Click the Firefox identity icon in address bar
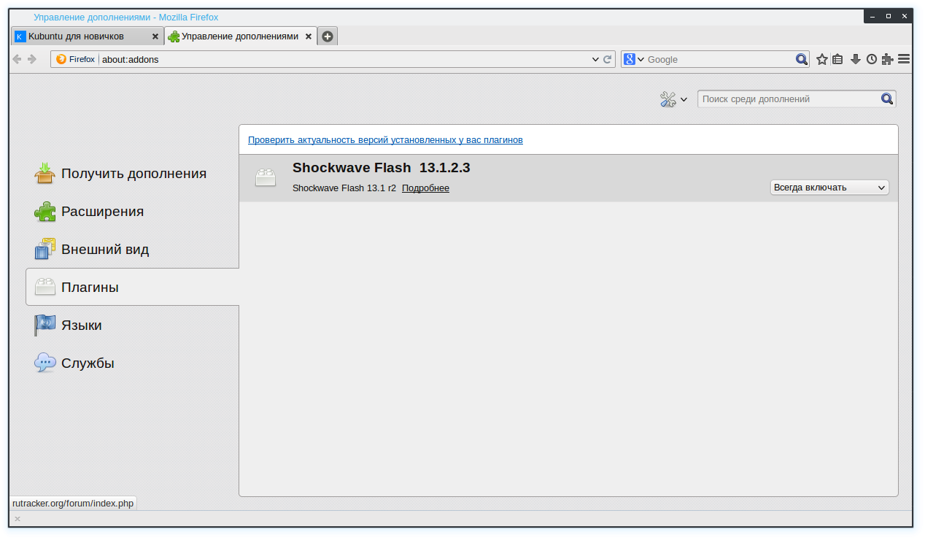Viewport: 925px width, 543px height. 61,59
